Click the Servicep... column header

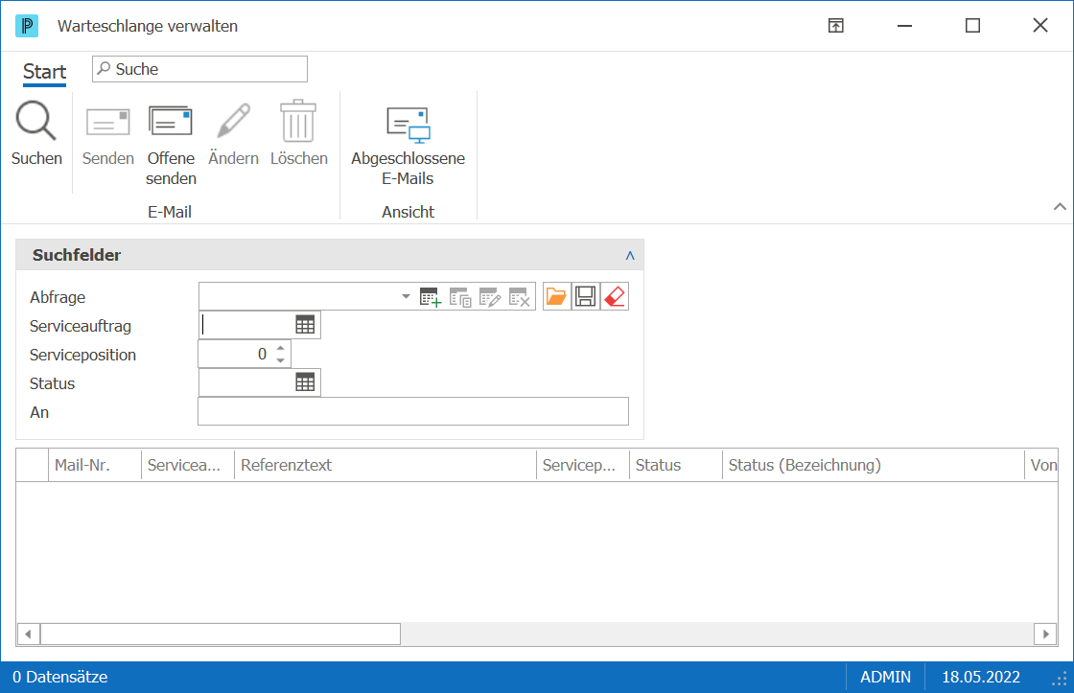(583, 465)
